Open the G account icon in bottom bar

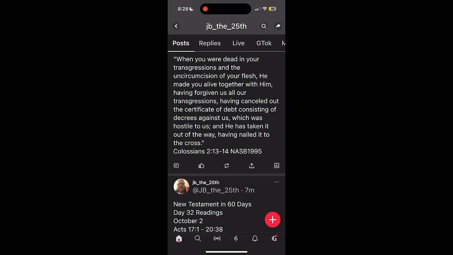coord(274,238)
